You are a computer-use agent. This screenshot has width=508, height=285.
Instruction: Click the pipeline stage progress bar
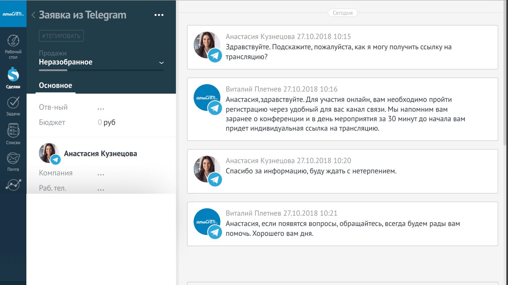(101, 70)
